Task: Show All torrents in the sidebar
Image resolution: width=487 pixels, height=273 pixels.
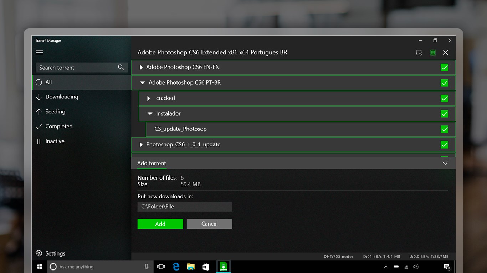Action: (x=82, y=82)
